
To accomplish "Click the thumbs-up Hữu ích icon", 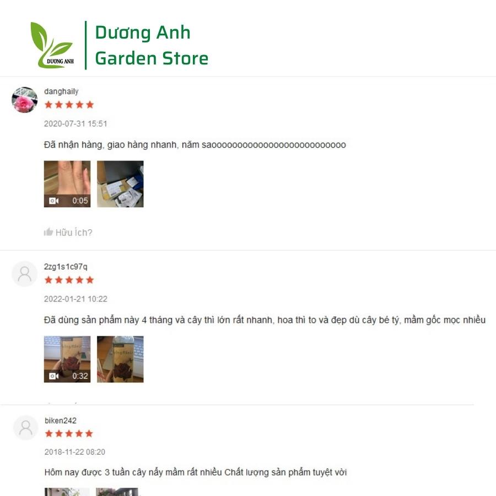I will coord(48,232).
